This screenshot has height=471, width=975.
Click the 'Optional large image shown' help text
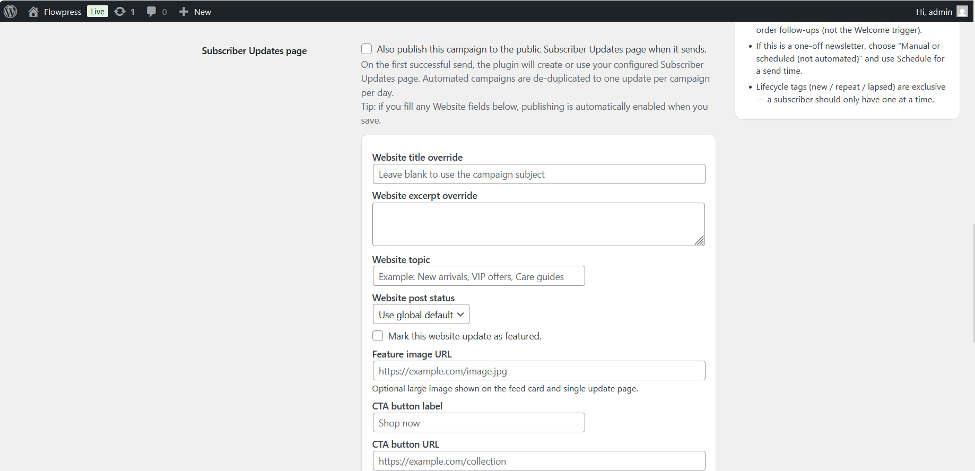pos(505,389)
